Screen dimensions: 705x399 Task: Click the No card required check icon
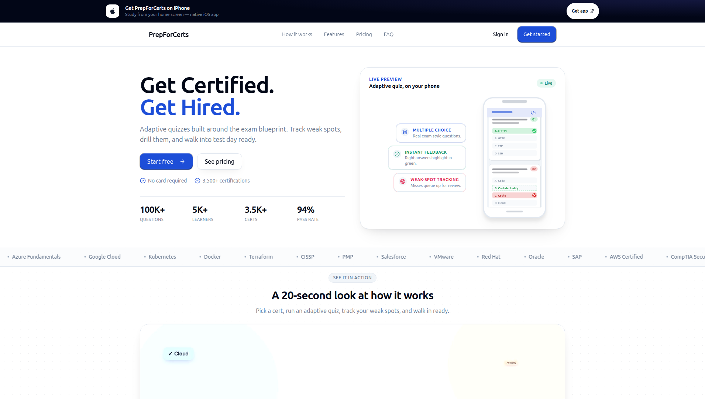[143, 181]
